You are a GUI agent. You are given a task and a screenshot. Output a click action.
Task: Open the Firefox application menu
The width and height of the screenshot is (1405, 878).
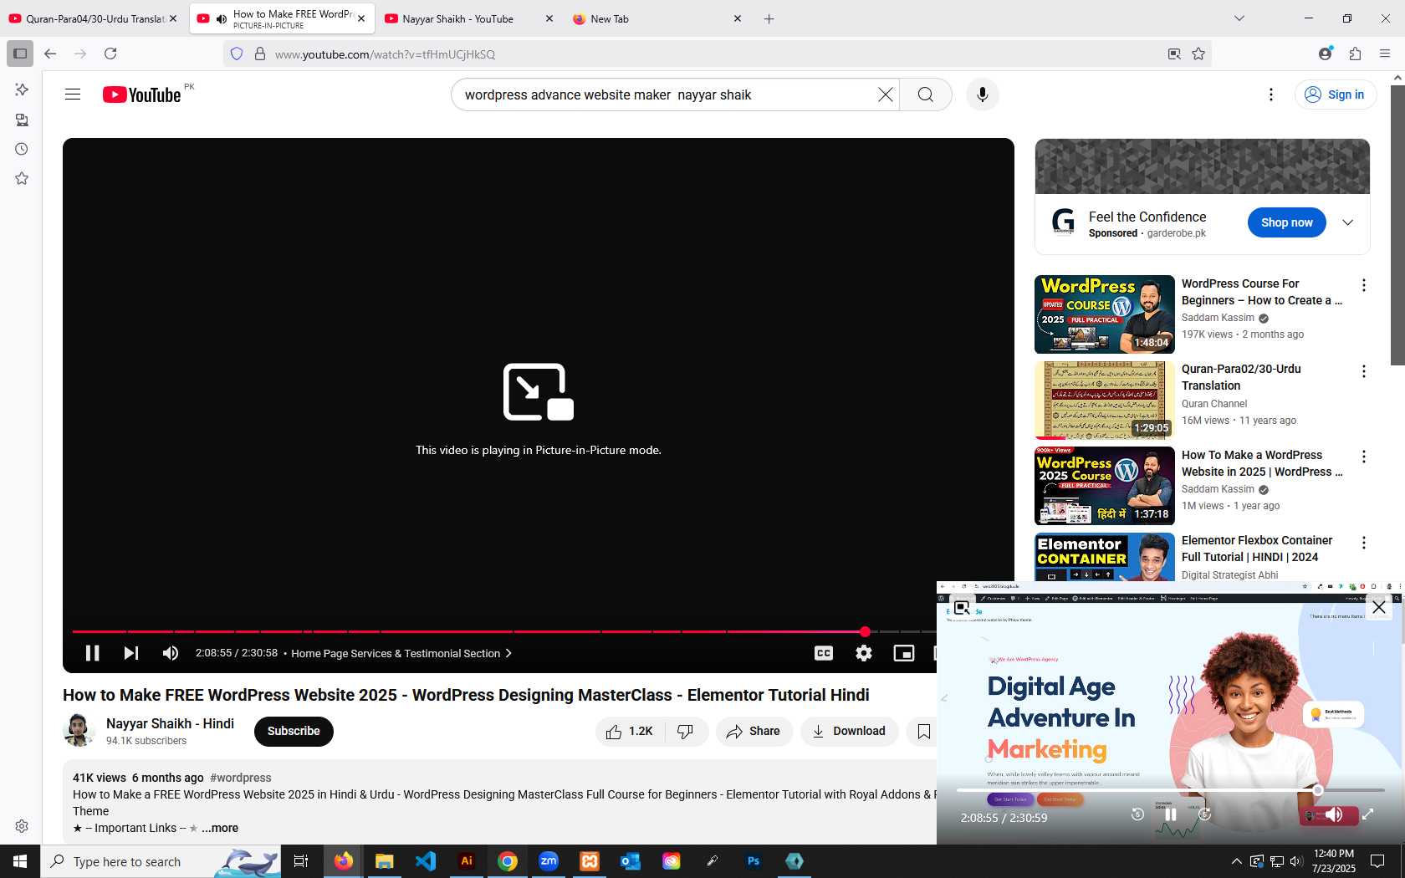pos(1385,54)
